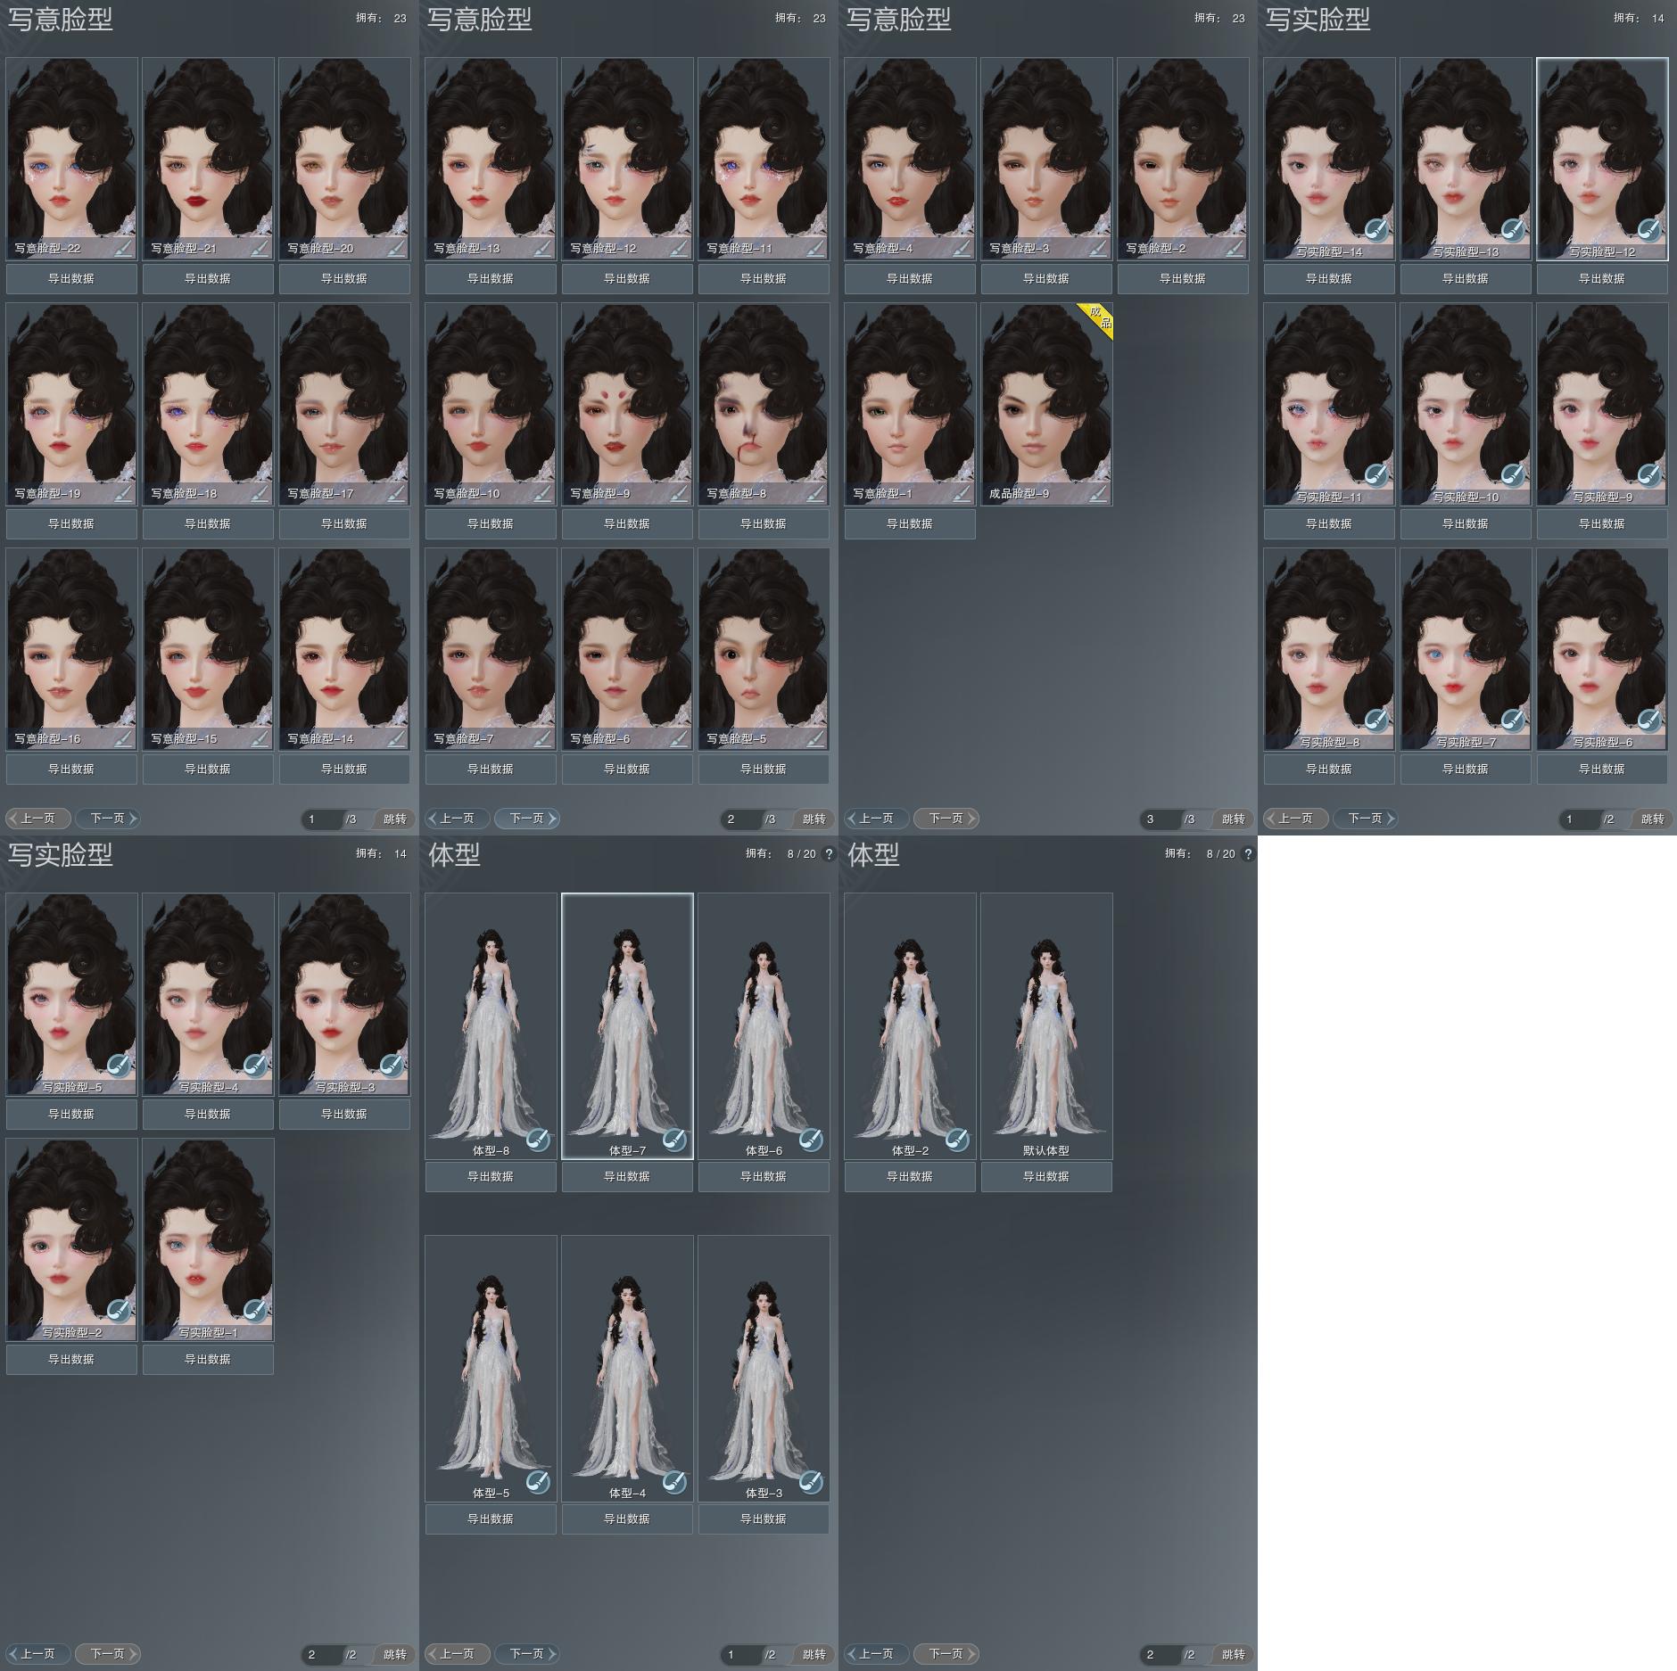This screenshot has height=1671, width=1677.
Task: Click the edit pen icon on 写意脸型-22
Action: point(123,248)
